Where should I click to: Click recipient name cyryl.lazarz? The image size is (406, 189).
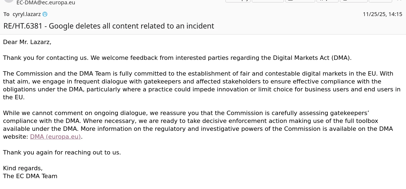point(26,14)
